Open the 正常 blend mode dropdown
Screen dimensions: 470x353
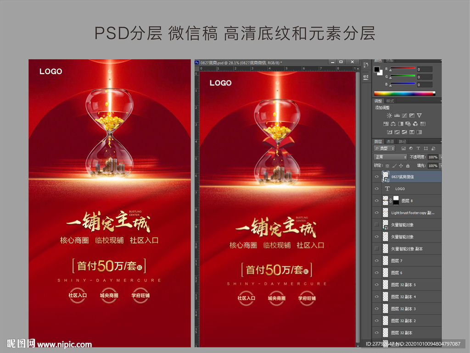click(x=390, y=157)
